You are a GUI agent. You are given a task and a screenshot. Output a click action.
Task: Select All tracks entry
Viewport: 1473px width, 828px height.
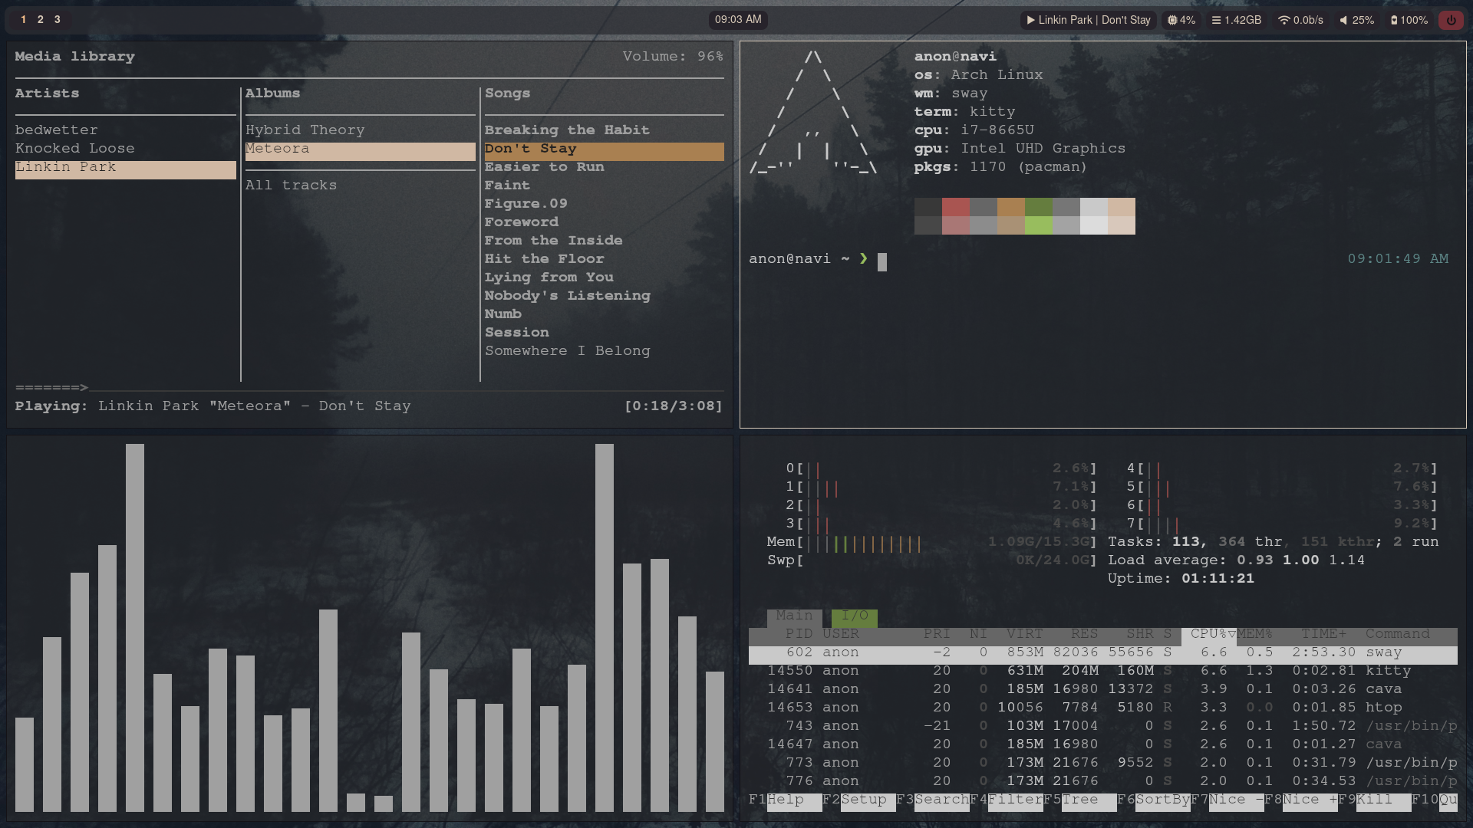pos(361,186)
